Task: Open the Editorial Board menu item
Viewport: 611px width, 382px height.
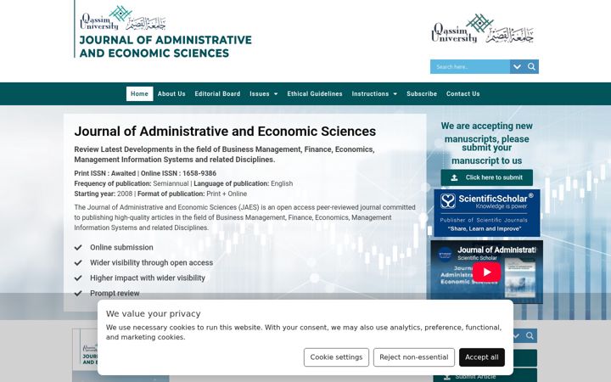Action: (x=217, y=94)
